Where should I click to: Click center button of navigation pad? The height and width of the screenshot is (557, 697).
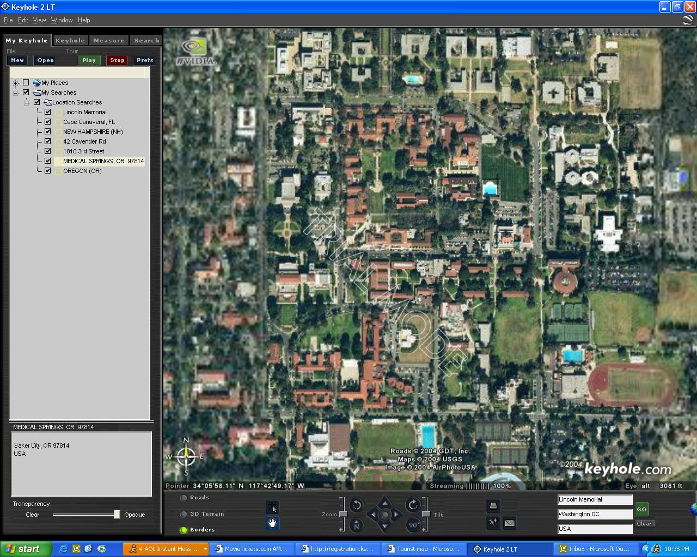click(385, 514)
